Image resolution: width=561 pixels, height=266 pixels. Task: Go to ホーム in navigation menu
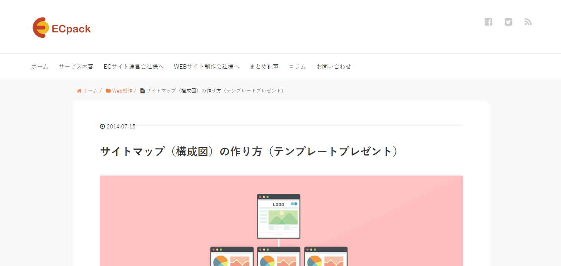tap(40, 67)
